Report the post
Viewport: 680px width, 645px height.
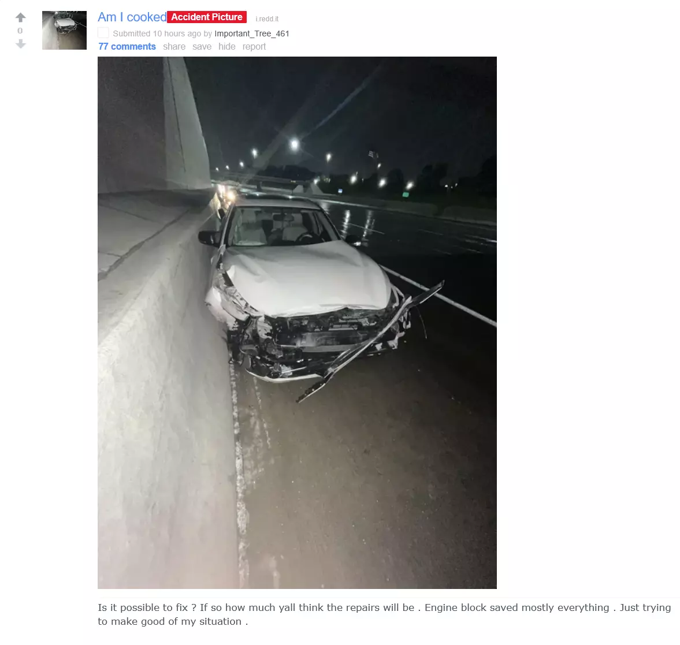(254, 46)
